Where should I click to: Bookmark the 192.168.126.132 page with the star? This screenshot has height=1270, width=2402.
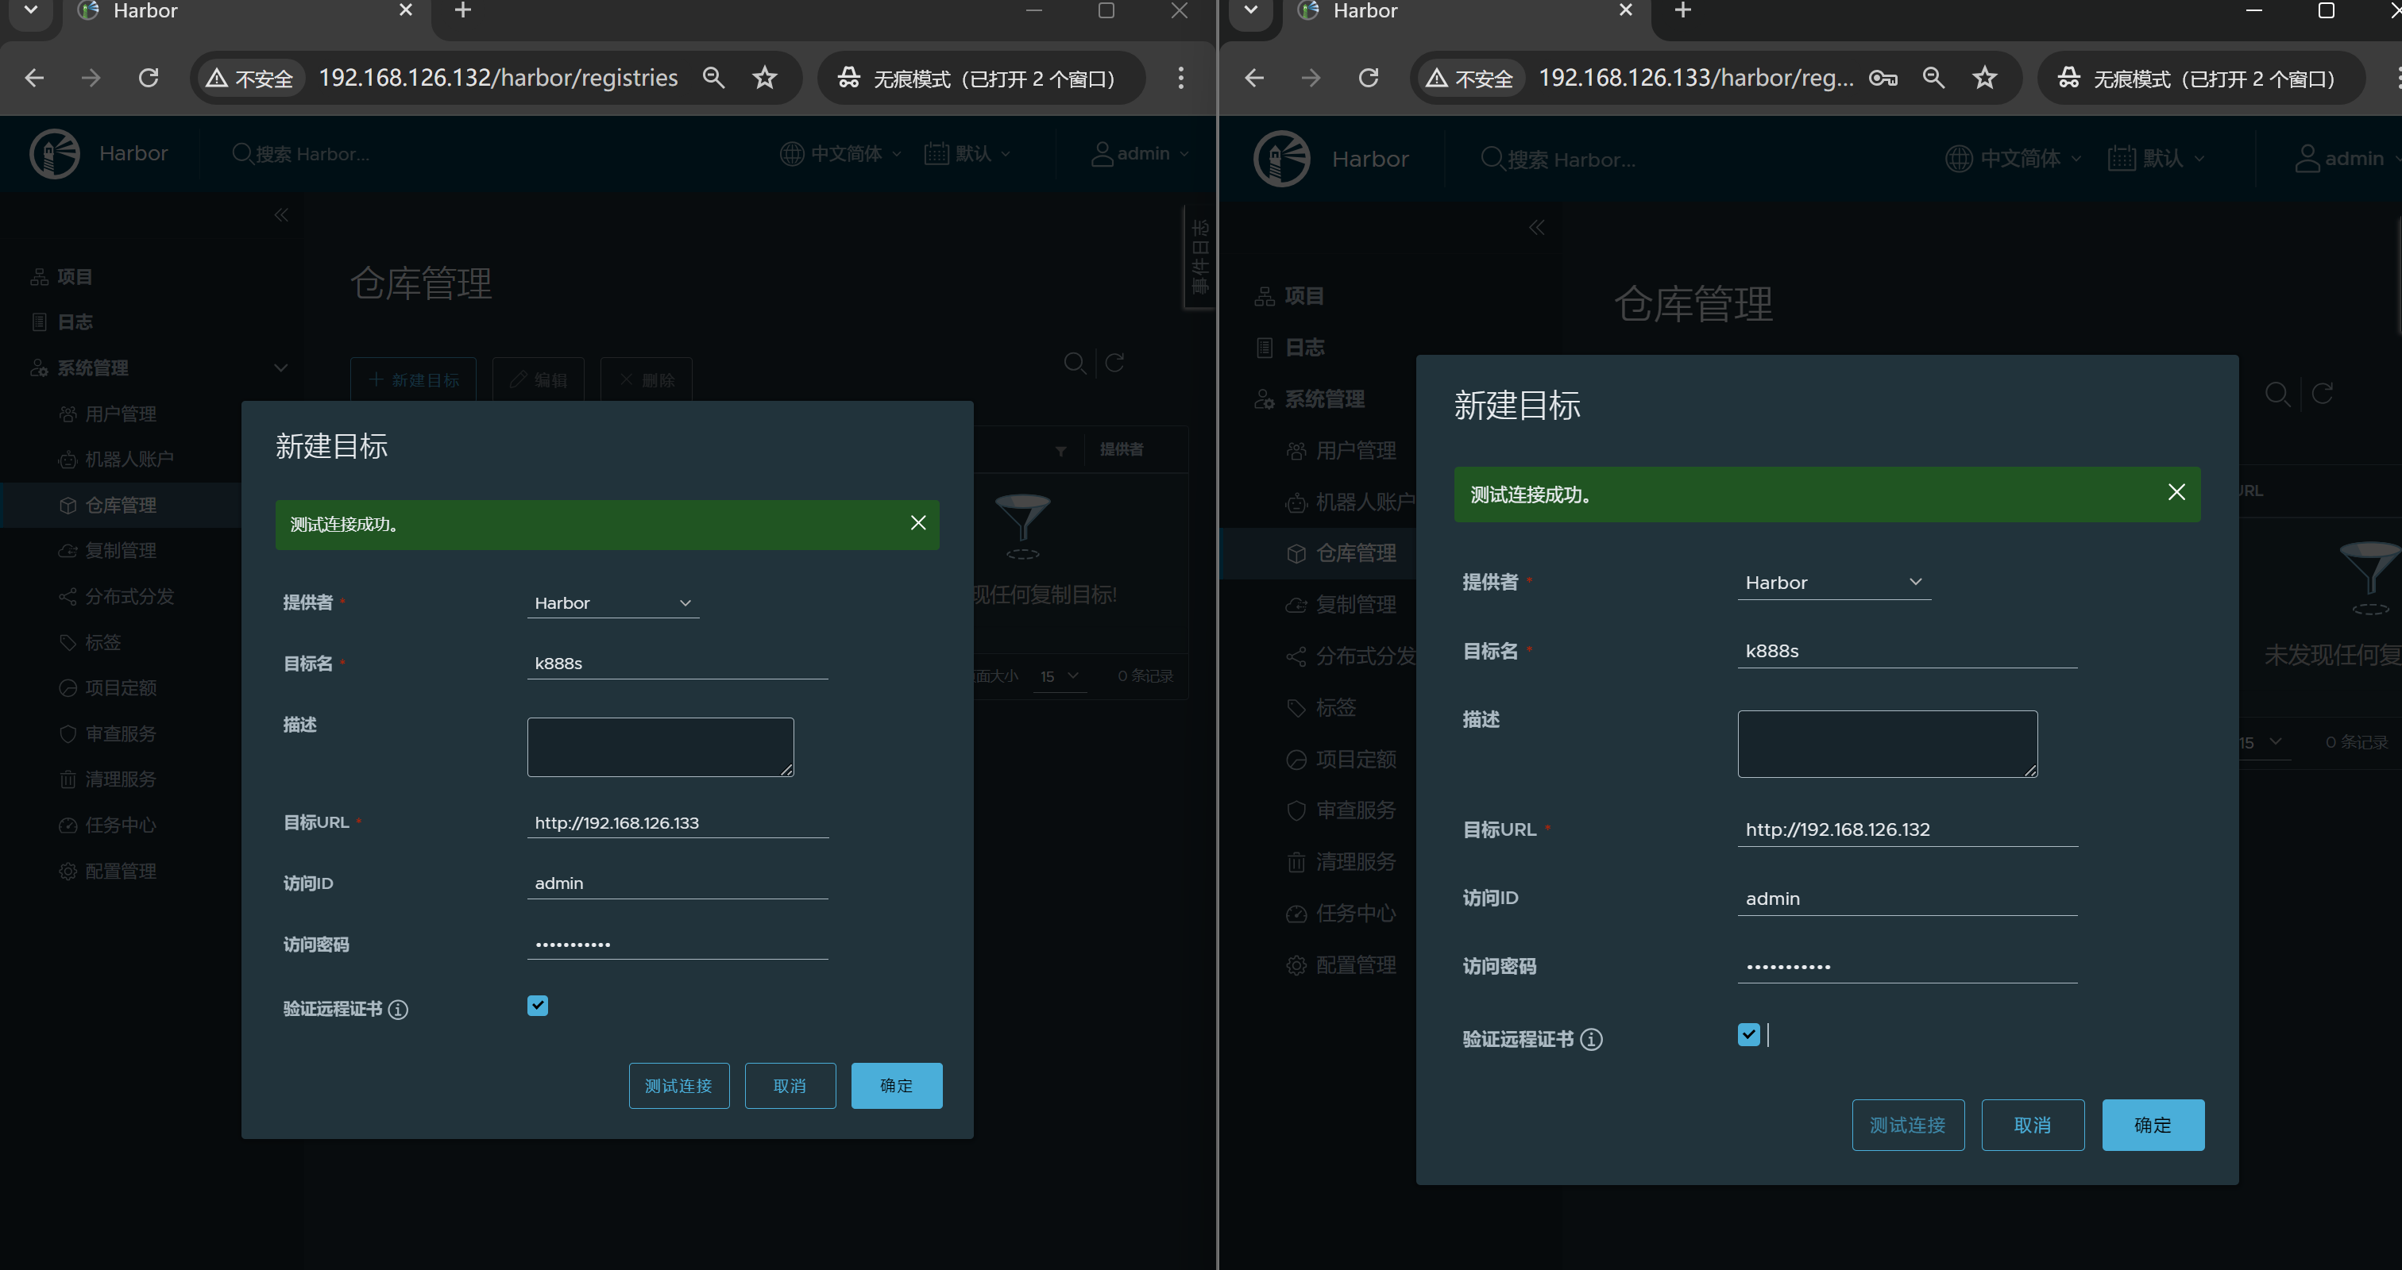pos(765,77)
